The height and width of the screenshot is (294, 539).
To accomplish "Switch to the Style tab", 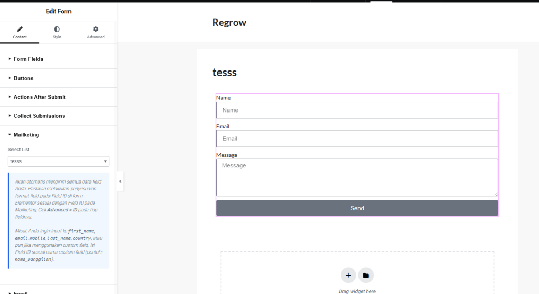I will 57,32.
